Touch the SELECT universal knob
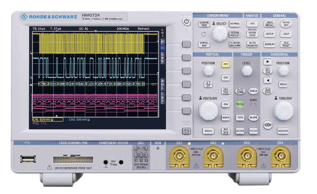 [219, 34]
